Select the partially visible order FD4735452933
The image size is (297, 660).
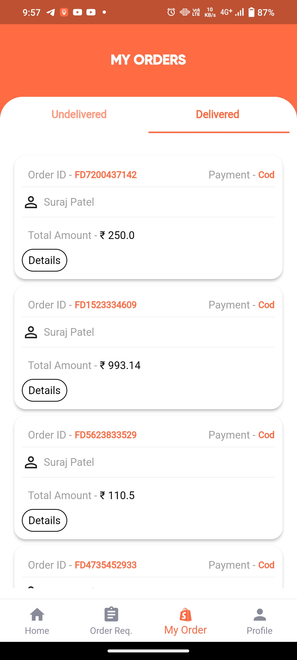tap(106, 565)
